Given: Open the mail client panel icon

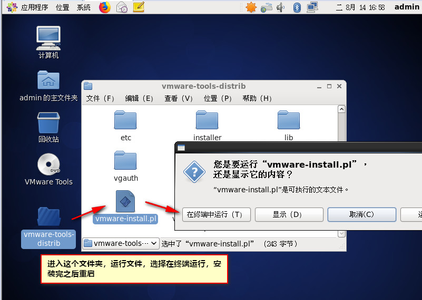Looking at the screenshot, I should (x=122, y=7).
